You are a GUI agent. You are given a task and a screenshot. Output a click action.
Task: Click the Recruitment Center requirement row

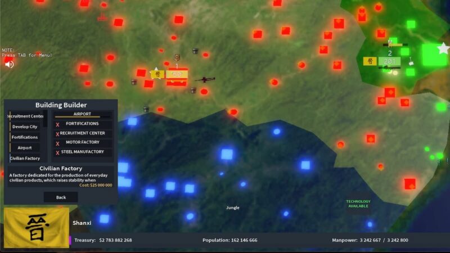(x=82, y=133)
